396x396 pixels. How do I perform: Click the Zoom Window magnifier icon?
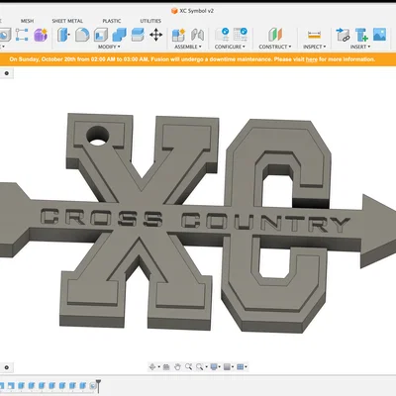tap(199, 366)
